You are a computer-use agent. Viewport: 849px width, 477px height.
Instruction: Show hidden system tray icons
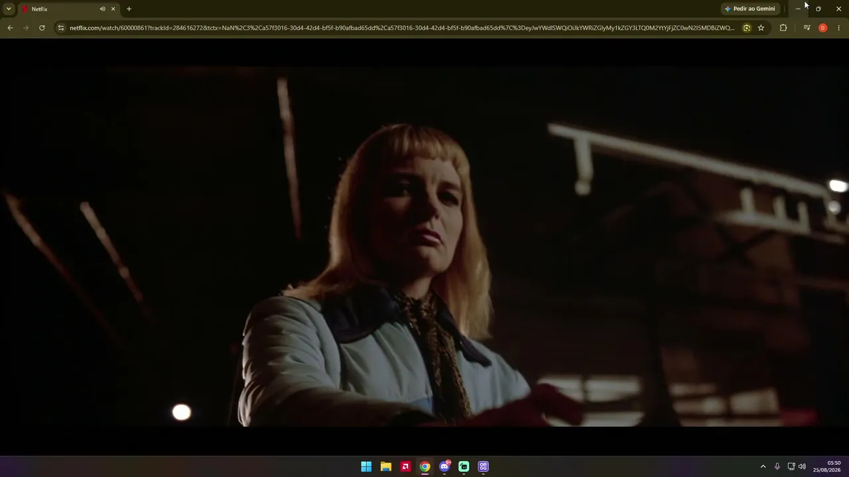763,466
